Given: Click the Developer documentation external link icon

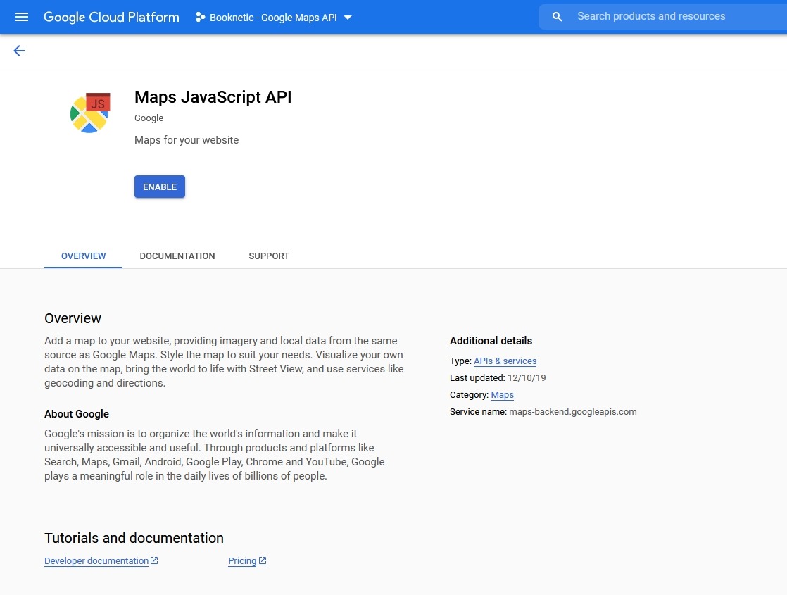Looking at the screenshot, I should (154, 560).
